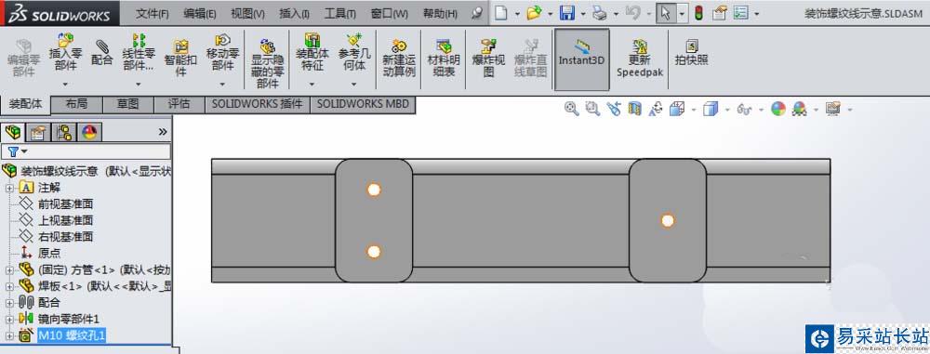Expand the 注解 node in feature tree

point(9,188)
